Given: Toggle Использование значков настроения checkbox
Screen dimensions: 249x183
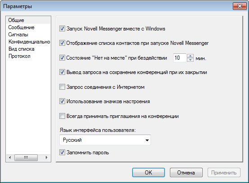Looking at the screenshot, I should click(62, 101).
